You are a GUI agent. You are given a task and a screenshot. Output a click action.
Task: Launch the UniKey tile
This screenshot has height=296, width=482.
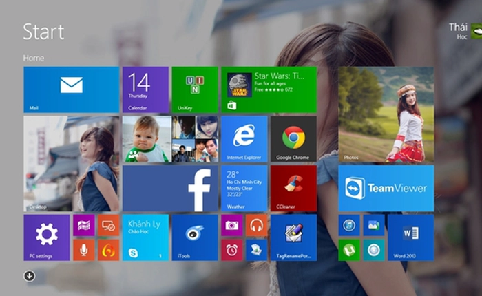click(x=195, y=89)
